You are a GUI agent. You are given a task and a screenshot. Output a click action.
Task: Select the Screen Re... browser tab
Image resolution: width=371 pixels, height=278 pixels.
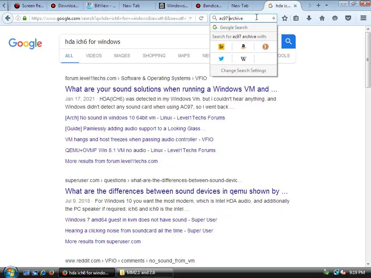coord(29,6)
